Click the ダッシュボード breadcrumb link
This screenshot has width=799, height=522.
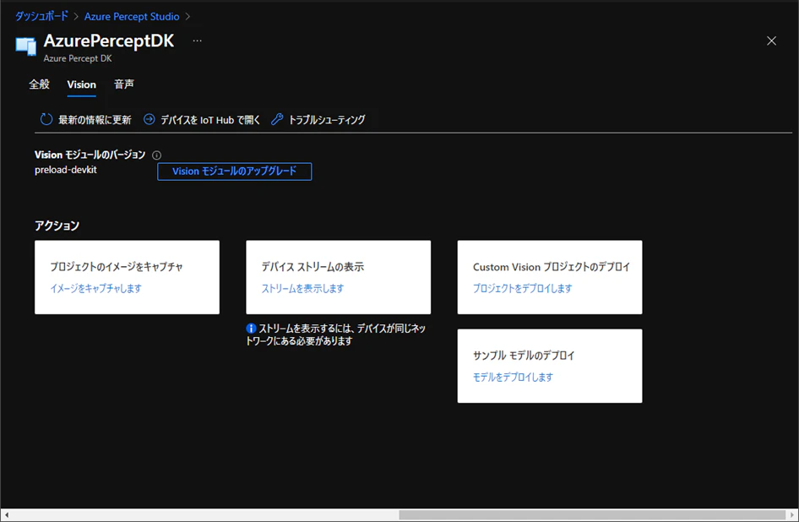(41, 16)
